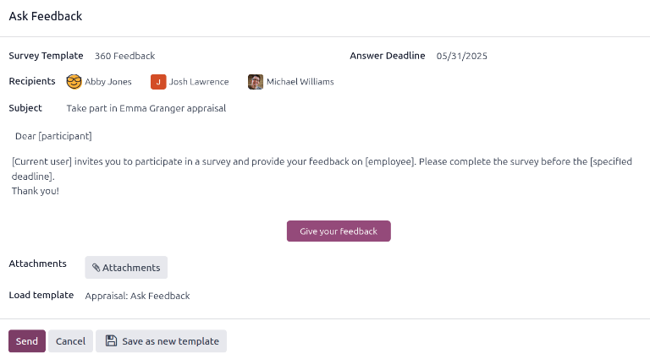Select the Michael Williams recipient tag

pos(300,82)
